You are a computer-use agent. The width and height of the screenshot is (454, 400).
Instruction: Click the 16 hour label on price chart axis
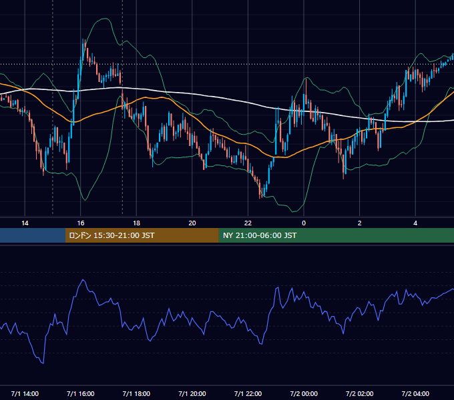tap(81, 223)
